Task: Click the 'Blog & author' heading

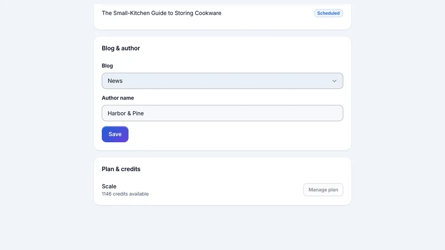Action: 121,48
